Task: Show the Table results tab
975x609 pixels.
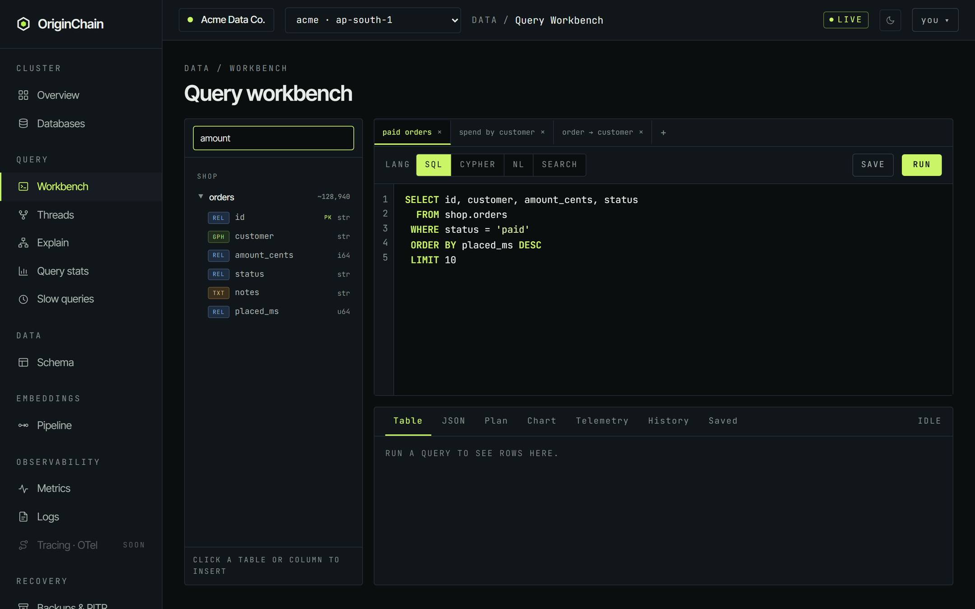Action: point(408,421)
